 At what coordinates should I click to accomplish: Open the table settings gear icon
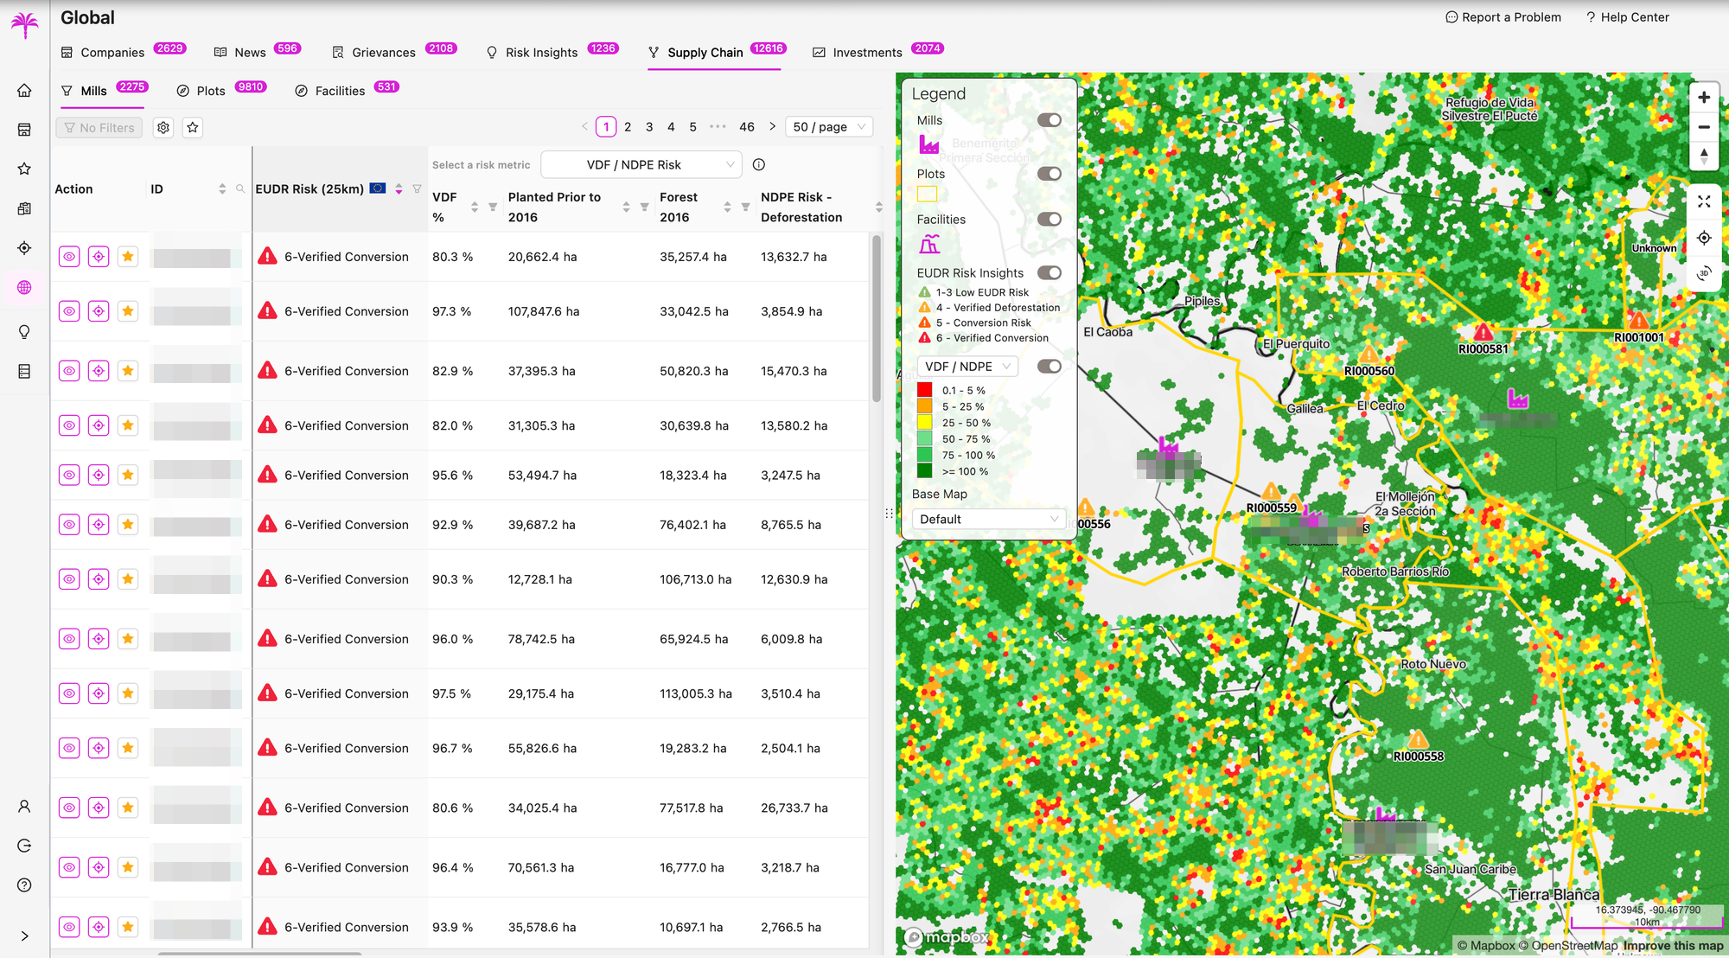coord(163,127)
